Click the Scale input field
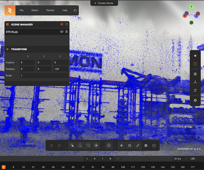The height and width of the screenshot is (170, 204). point(44,76)
